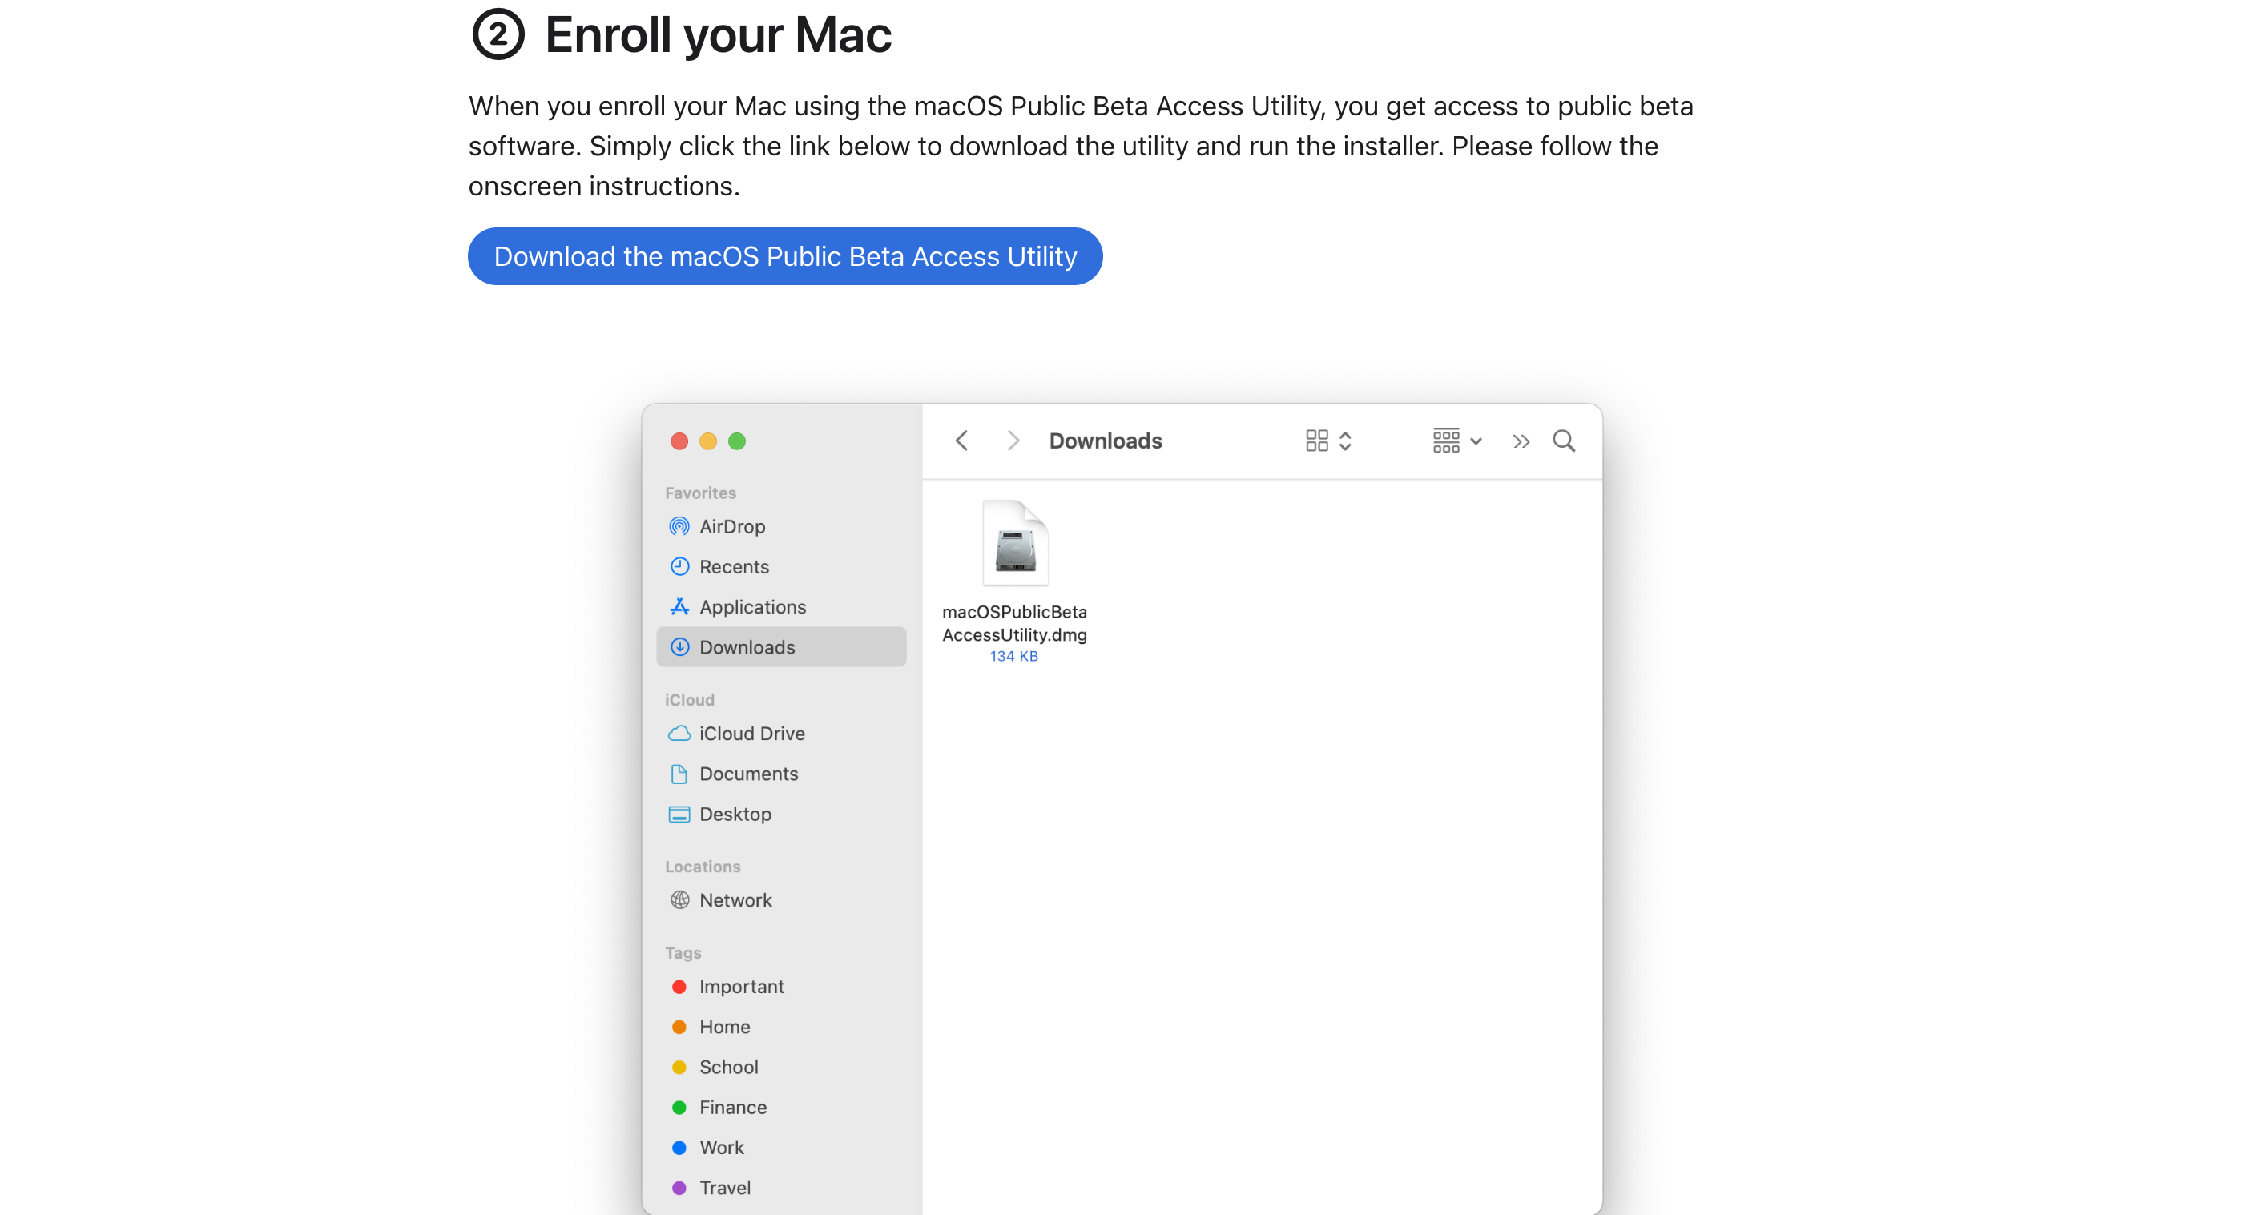This screenshot has width=2256, height=1215.
Task: Select Downloads in the Finder sidebar
Action: coord(781,647)
